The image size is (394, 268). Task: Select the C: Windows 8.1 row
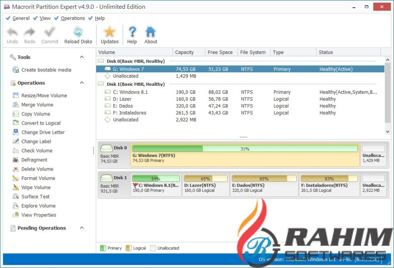(x=240, y=92)
